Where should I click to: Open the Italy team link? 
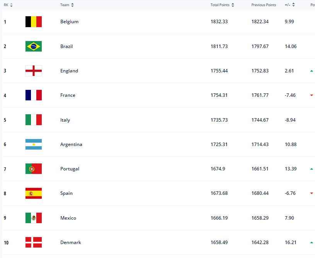click(x=65, y=120)
